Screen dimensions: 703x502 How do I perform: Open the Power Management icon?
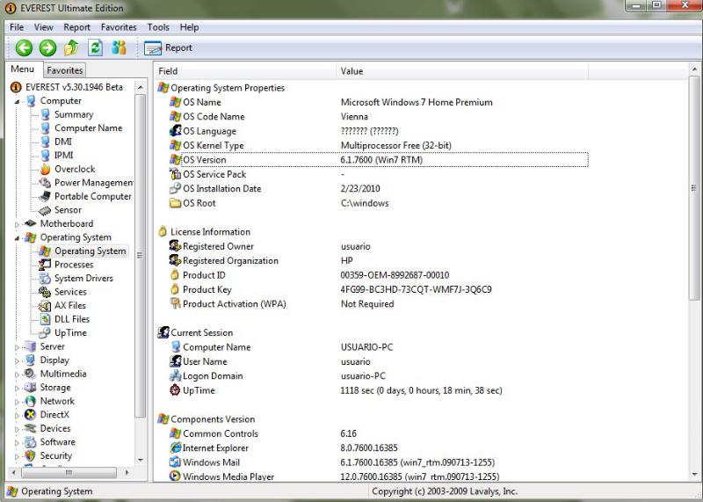46,183
